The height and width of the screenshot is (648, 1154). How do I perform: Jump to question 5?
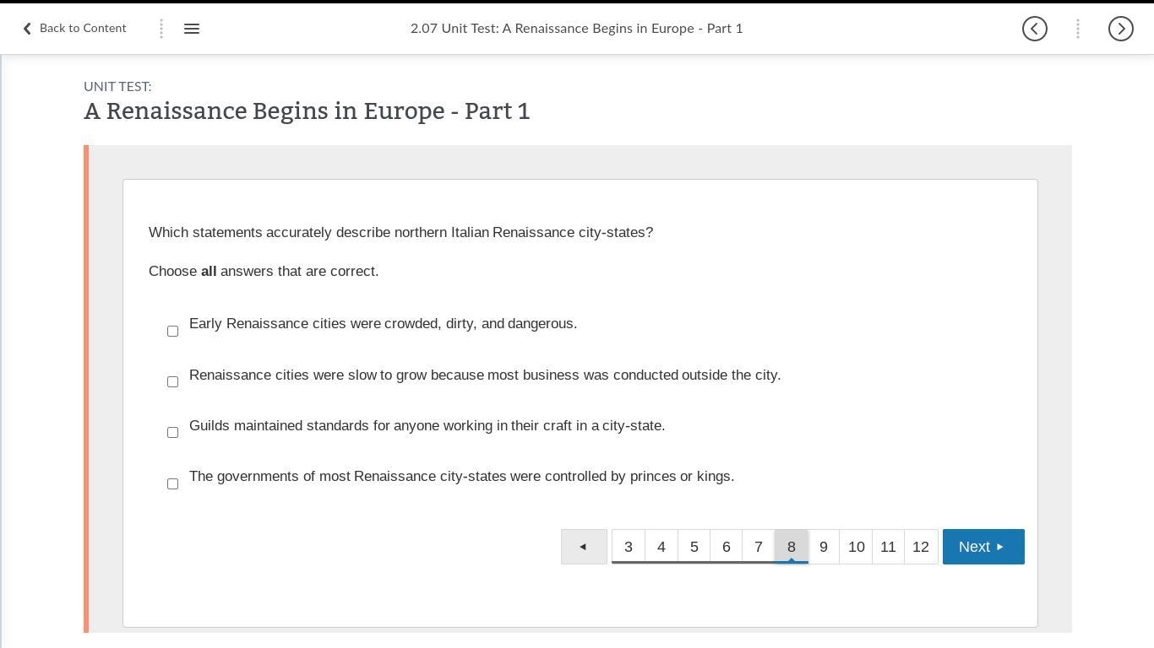(x=694, y=547)
